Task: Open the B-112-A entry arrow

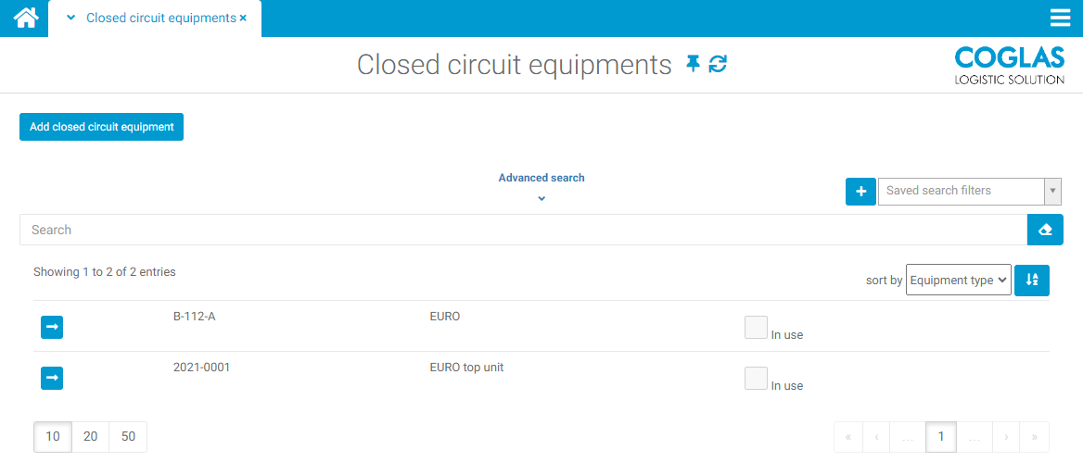Action: point(52,327)
